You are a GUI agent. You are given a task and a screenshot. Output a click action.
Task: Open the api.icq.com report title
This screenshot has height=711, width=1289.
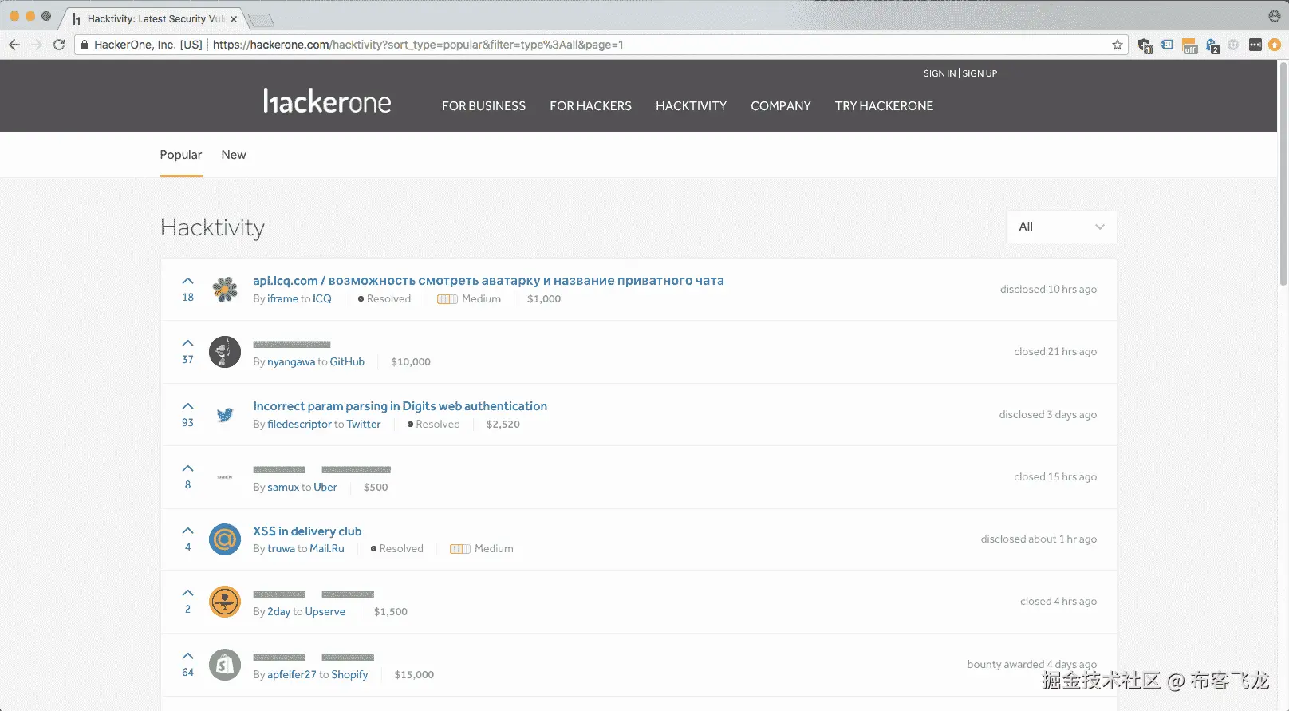click(488, 281)
